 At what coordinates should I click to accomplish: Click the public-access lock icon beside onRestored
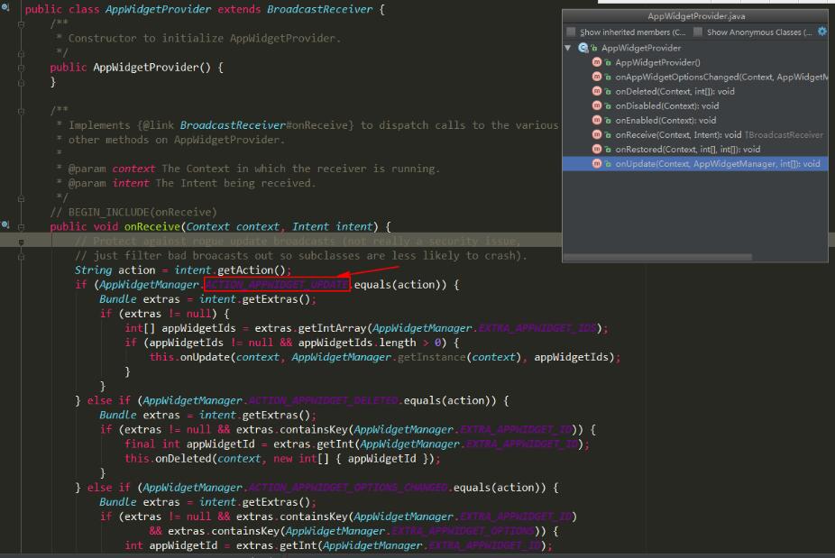click(x=607, y=150)
